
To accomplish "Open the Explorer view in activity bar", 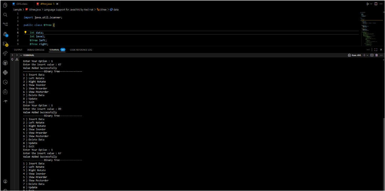I will pos(5,5).
